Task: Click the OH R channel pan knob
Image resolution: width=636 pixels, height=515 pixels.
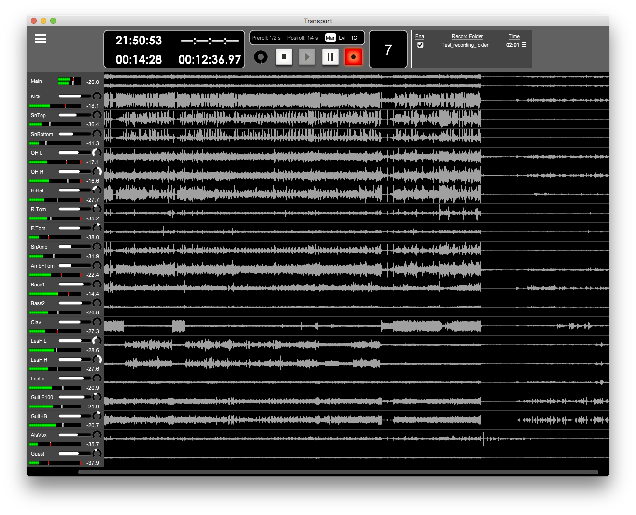Action: [97, 172]
